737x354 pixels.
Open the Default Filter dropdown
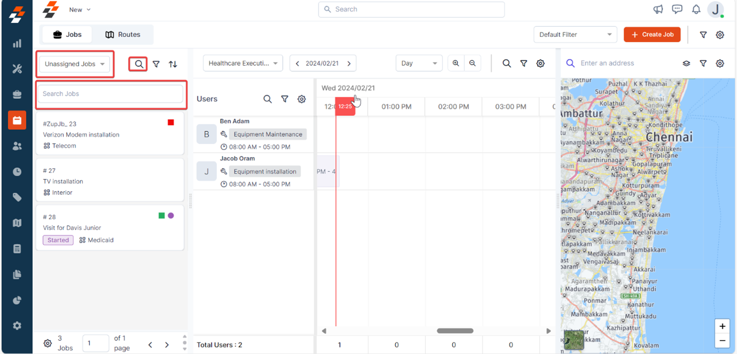(575, 35)
